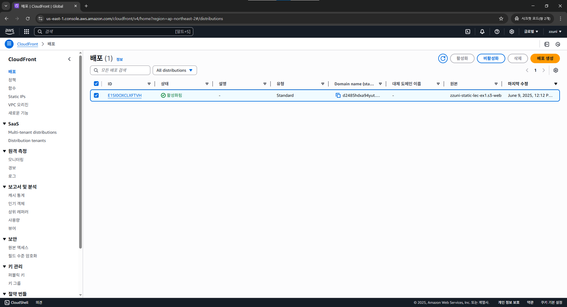
Task: Click the side navigation scrollbar
Action: (x=80, y=152)
